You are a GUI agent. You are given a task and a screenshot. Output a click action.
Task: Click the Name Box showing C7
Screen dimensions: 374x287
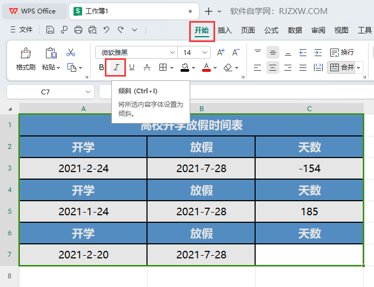(x=45, y=92)
